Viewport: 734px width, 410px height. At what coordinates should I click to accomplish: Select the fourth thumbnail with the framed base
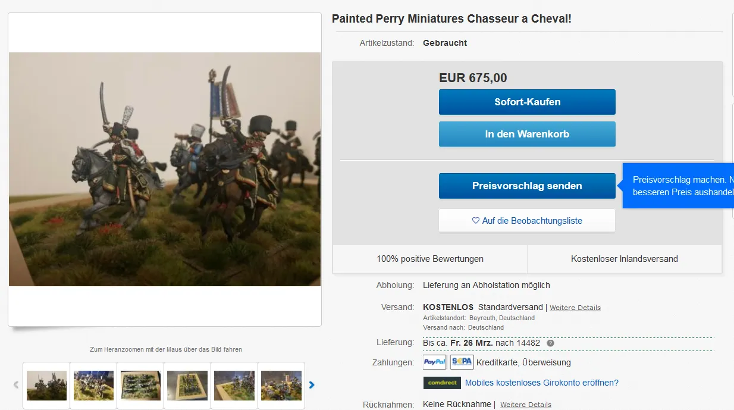tap(187, 386)
